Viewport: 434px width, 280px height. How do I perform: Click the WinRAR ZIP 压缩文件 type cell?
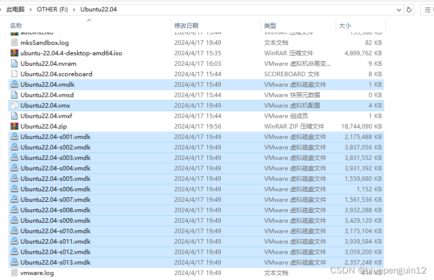(294, 127)
